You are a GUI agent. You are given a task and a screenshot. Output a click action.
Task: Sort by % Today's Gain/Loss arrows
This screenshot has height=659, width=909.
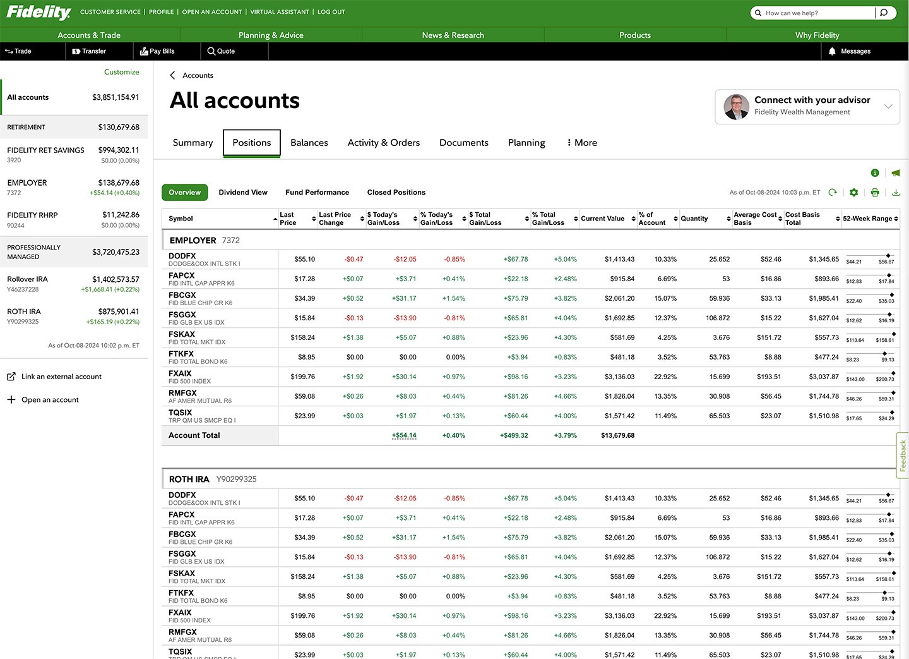click(x=464, y=219)
